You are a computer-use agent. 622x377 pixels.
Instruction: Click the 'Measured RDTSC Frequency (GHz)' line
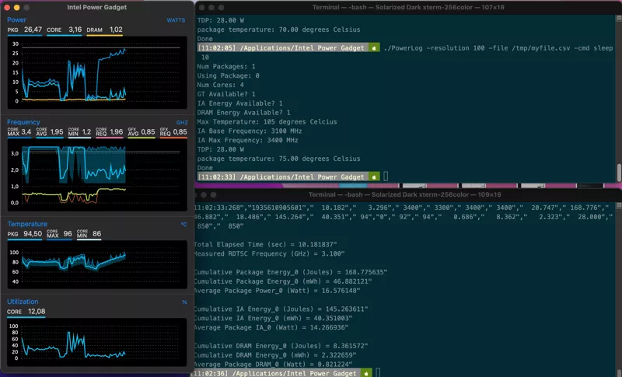269,253
